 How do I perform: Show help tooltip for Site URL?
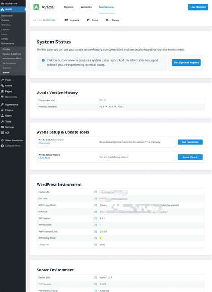pyautogui.click(x=95, y=199)
